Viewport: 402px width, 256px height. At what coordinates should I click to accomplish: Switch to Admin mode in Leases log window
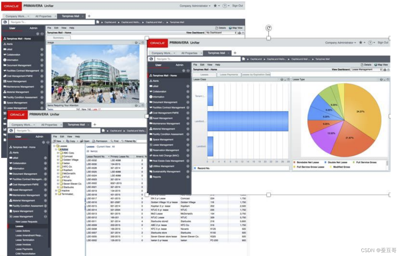[x=39, y=137]
